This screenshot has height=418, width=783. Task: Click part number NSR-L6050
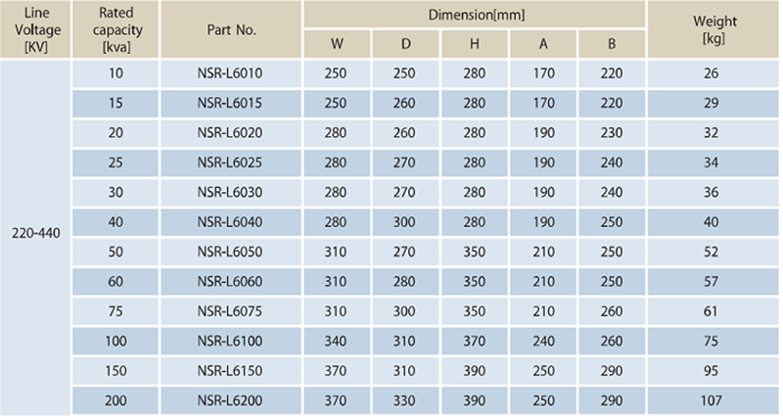click(x=230, y=252)
